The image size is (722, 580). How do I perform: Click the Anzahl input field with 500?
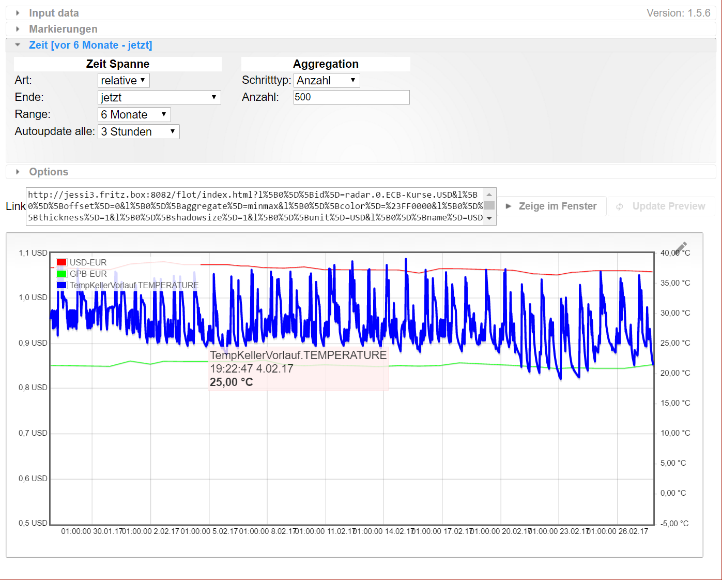(x=351, y=97)
